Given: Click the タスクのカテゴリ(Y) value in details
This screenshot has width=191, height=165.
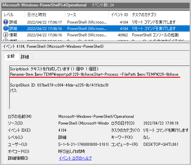Looking at the screenshot, I should 166,130.
